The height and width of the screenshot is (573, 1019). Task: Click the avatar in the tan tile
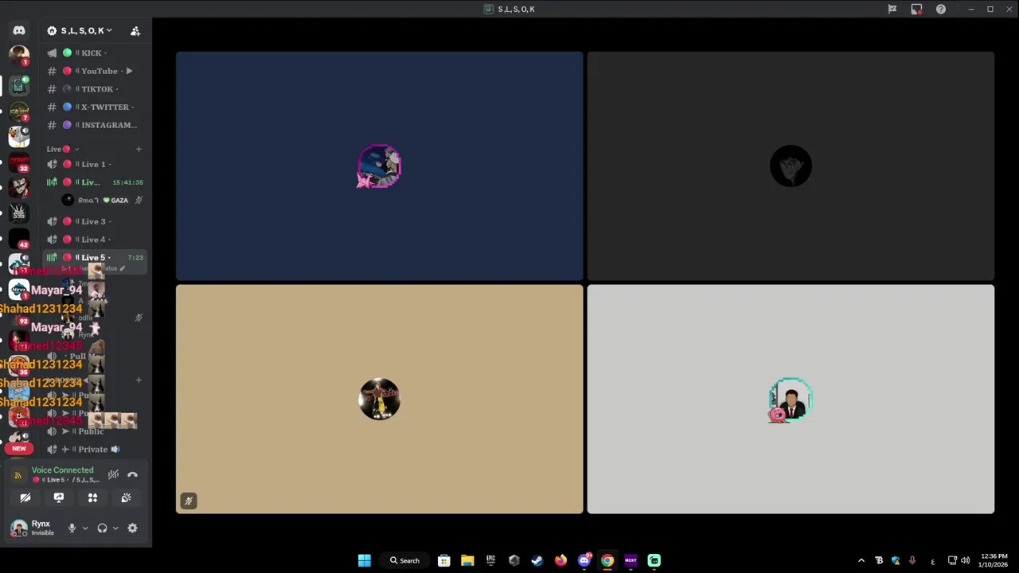(x=380, y=399)
